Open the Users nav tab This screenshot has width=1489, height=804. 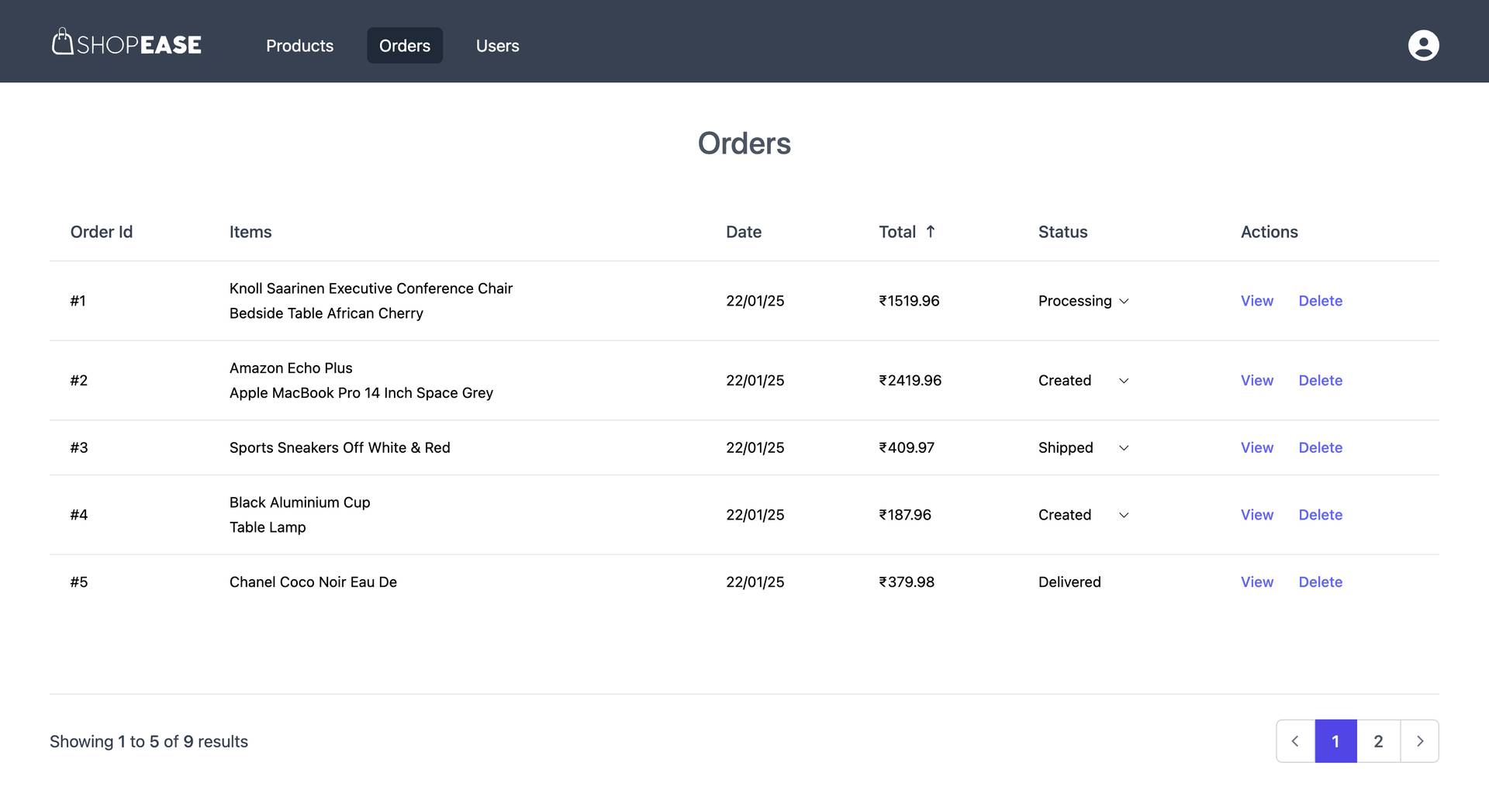click(x=497, y=46)
